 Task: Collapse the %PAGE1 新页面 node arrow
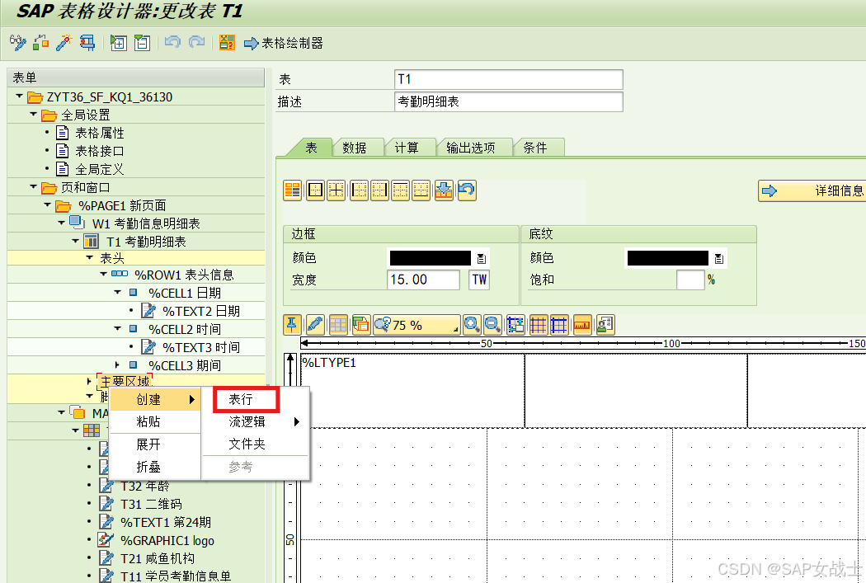click(x=48, y=205)
